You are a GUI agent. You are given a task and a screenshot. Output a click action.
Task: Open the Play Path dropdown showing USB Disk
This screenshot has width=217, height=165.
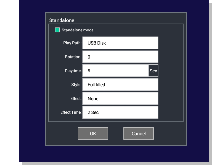coord(120,43)
